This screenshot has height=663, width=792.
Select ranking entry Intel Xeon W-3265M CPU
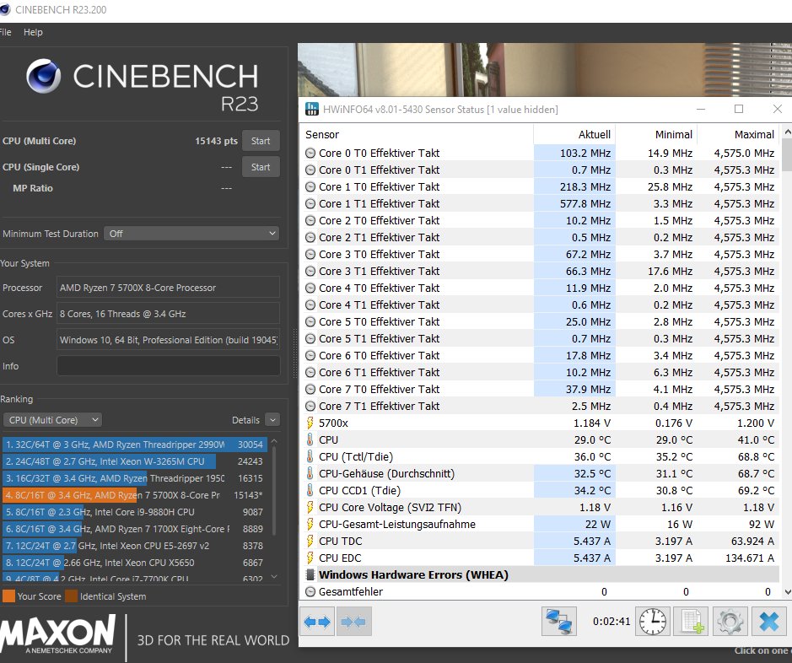[135, 461]
